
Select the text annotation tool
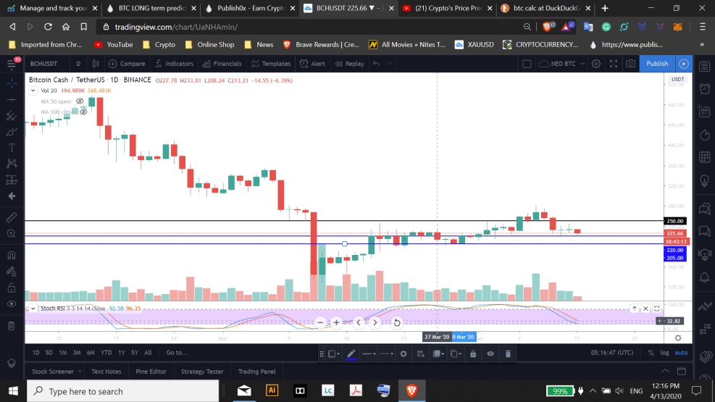(12, 148)
